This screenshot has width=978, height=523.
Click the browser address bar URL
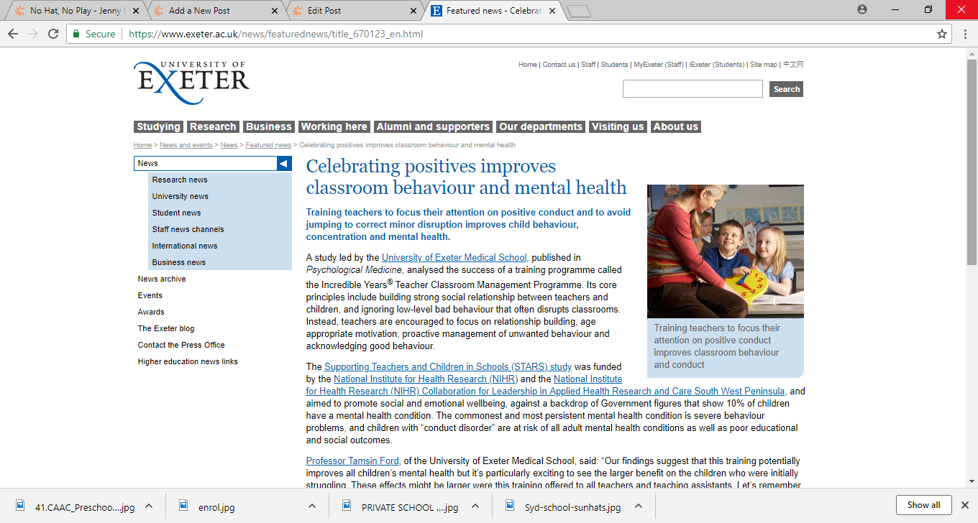pyautogui.click(x=275, y=34)
